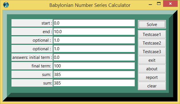
Task: Select the end value field showing 10.0
Action: pos(94,32)
